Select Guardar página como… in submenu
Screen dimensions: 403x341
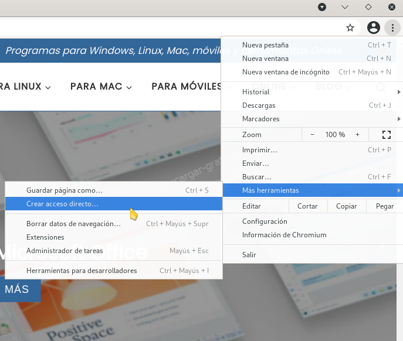[x=114, y=190]
